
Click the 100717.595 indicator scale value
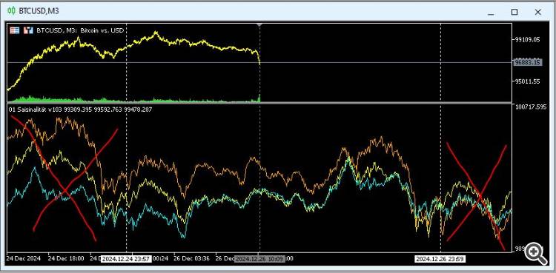[531, 107]
